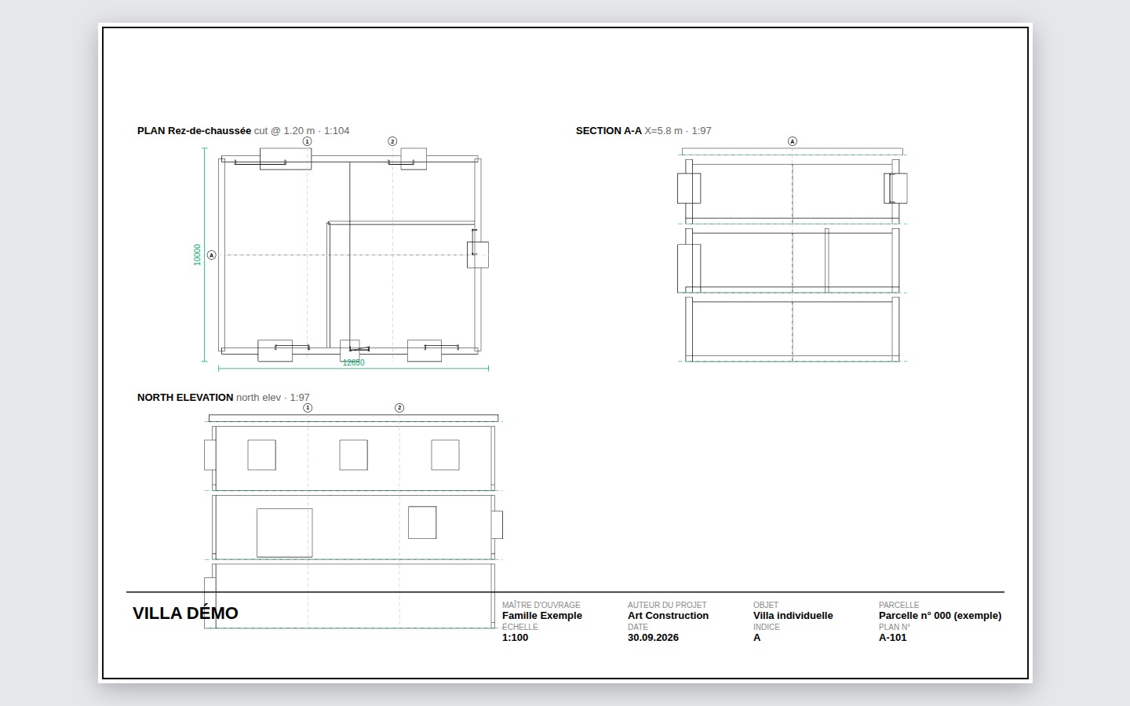Click grid bubble A above Section A-A

coord(792,141)
